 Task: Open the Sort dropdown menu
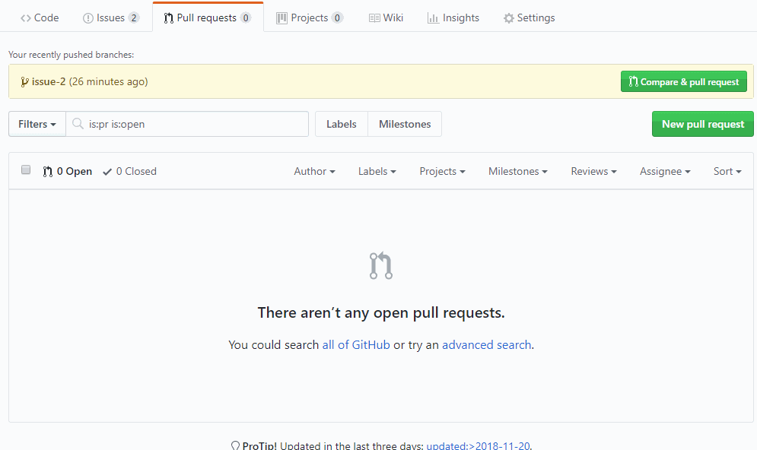pyautogui.click(x=727, y=172)
